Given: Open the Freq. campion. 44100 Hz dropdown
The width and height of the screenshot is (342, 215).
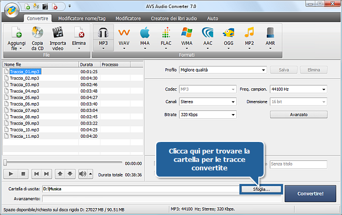Looking at the screenshot, I should click(x=298, y=89).
